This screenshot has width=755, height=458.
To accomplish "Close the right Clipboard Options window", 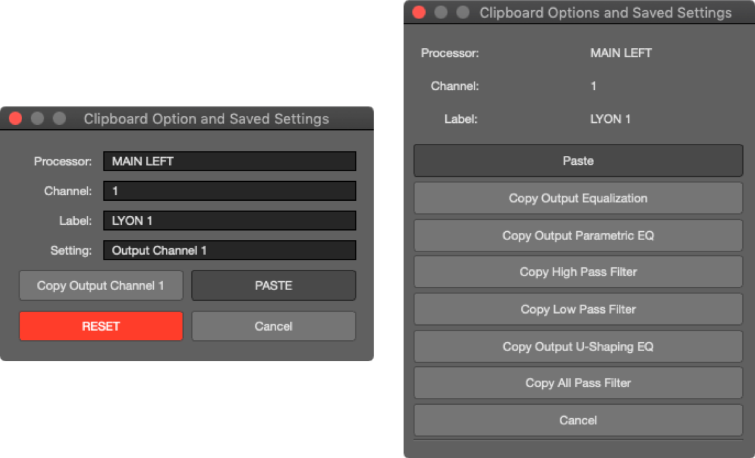I will pos(419,13).
